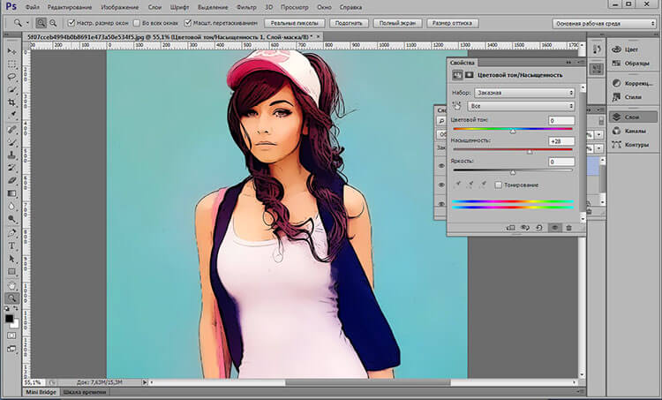This screenshot has height=400, width=662.
Task: Toggle the Во всех окнах checkbox
Action: pos(135,22)
